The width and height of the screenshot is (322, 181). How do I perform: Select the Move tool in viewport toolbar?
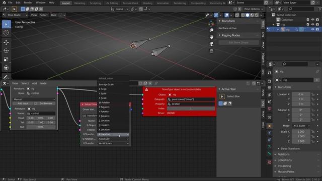tap(6, 42)
